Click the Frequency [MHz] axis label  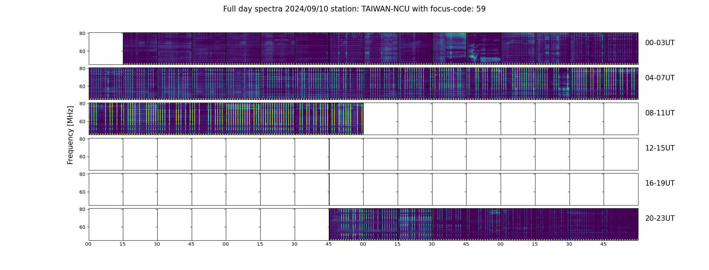[70, 135]
